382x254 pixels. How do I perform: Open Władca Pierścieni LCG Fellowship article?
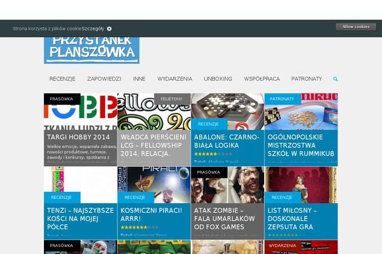tap(153, 145)
